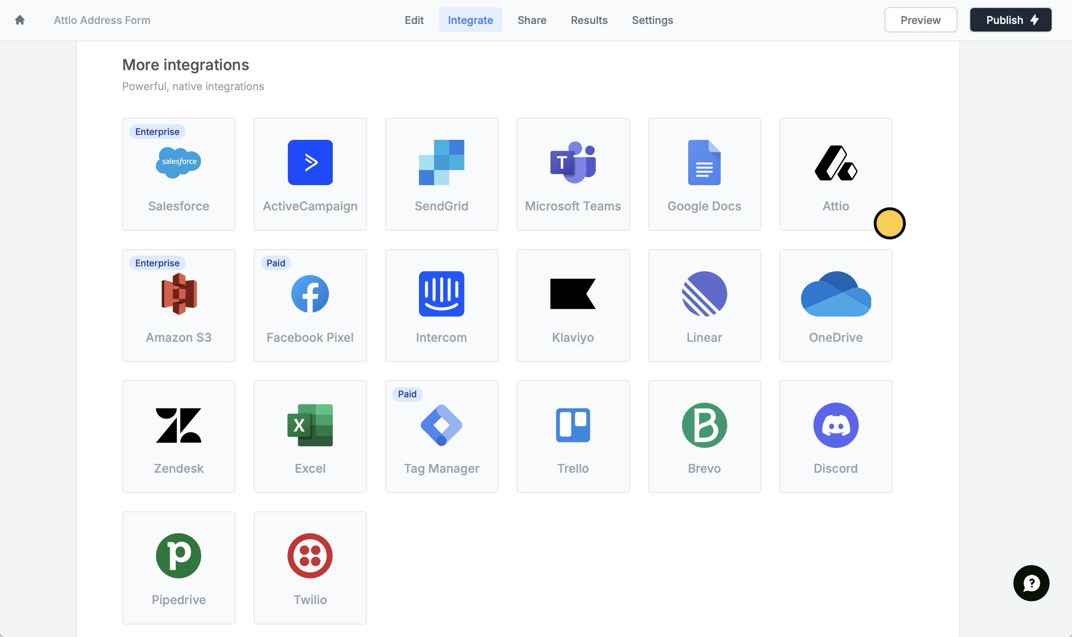Click the Preview button
The width and height of the screenshot is (1072, 637).
click(x=921, y=20)
